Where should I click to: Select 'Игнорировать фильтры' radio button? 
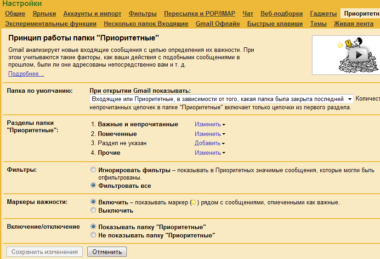point(94,170)
